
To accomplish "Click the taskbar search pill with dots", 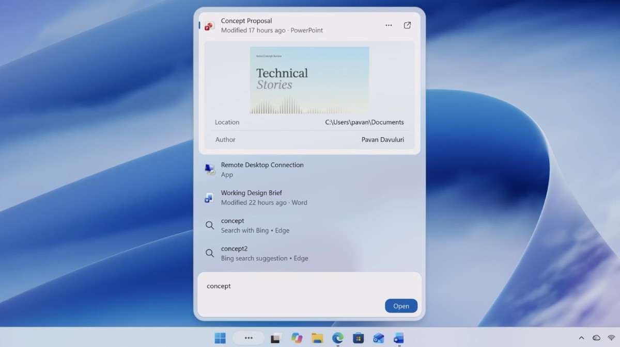I will tap(249, 338).
